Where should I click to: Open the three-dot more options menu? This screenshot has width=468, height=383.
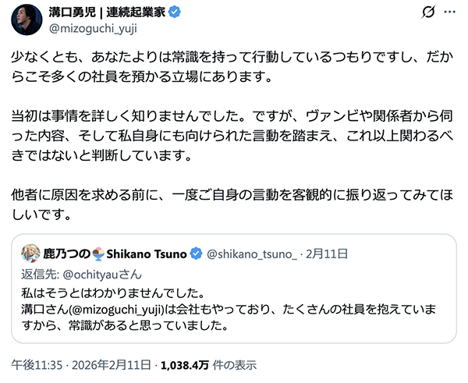click(x=452, y=16)
